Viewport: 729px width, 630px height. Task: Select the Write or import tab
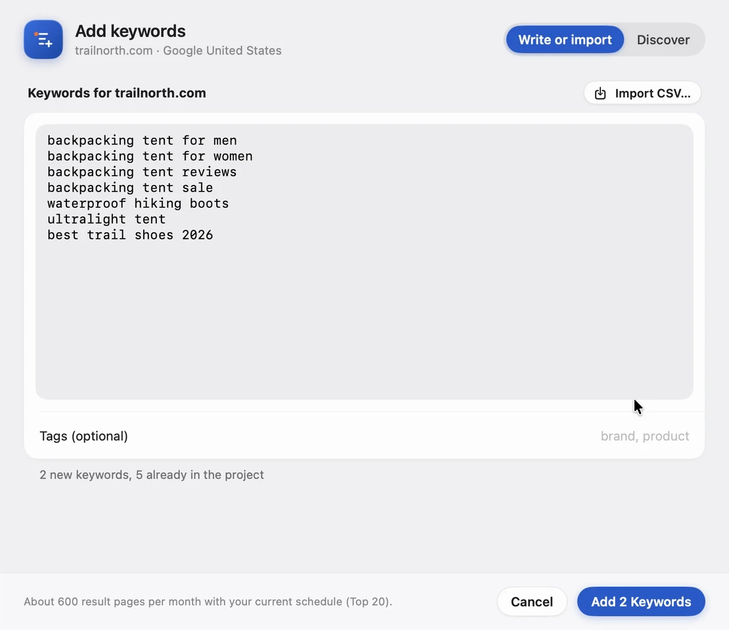[565, 40]
